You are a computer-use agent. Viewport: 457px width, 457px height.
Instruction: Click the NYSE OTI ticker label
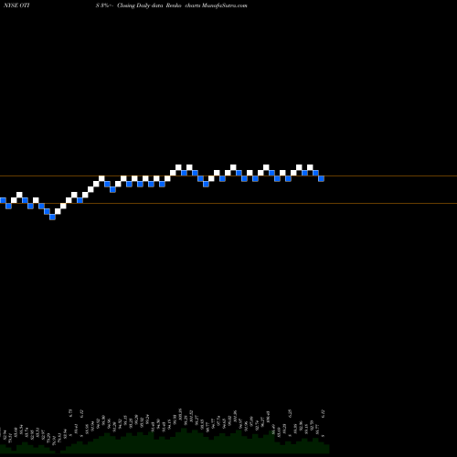pyautogui.click(x=16, y=5)
